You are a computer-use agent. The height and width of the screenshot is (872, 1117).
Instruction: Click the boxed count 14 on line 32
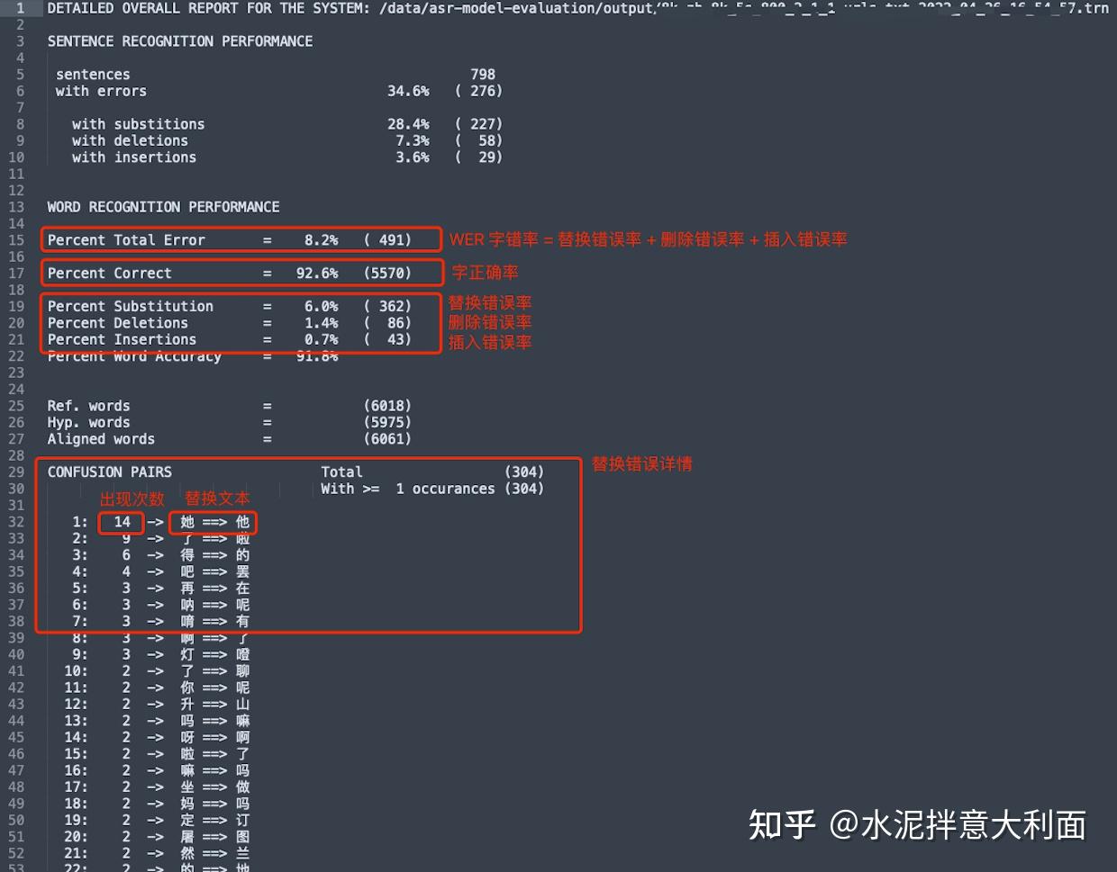(121, 523)
